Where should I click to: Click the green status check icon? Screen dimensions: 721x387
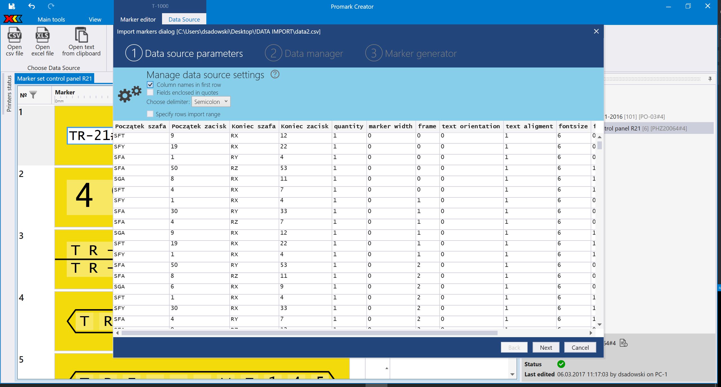pos(561,364)
